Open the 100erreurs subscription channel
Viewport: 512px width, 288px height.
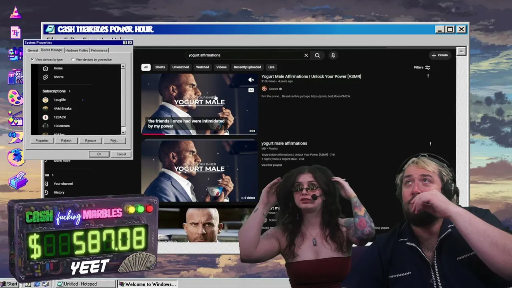click(62, 126)
